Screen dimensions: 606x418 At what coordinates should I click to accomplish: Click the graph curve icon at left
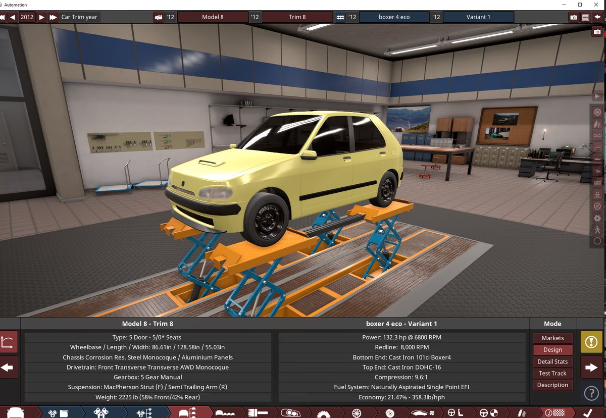click(x=8, y=342)
